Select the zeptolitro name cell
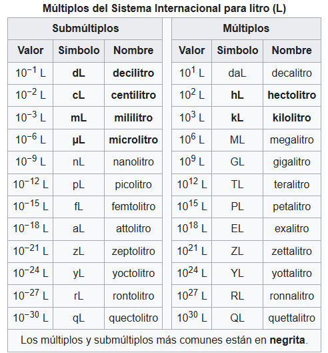 [x=133, y=252]
